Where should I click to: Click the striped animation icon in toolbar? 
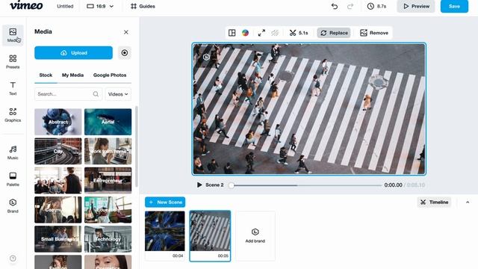[275, 33]
